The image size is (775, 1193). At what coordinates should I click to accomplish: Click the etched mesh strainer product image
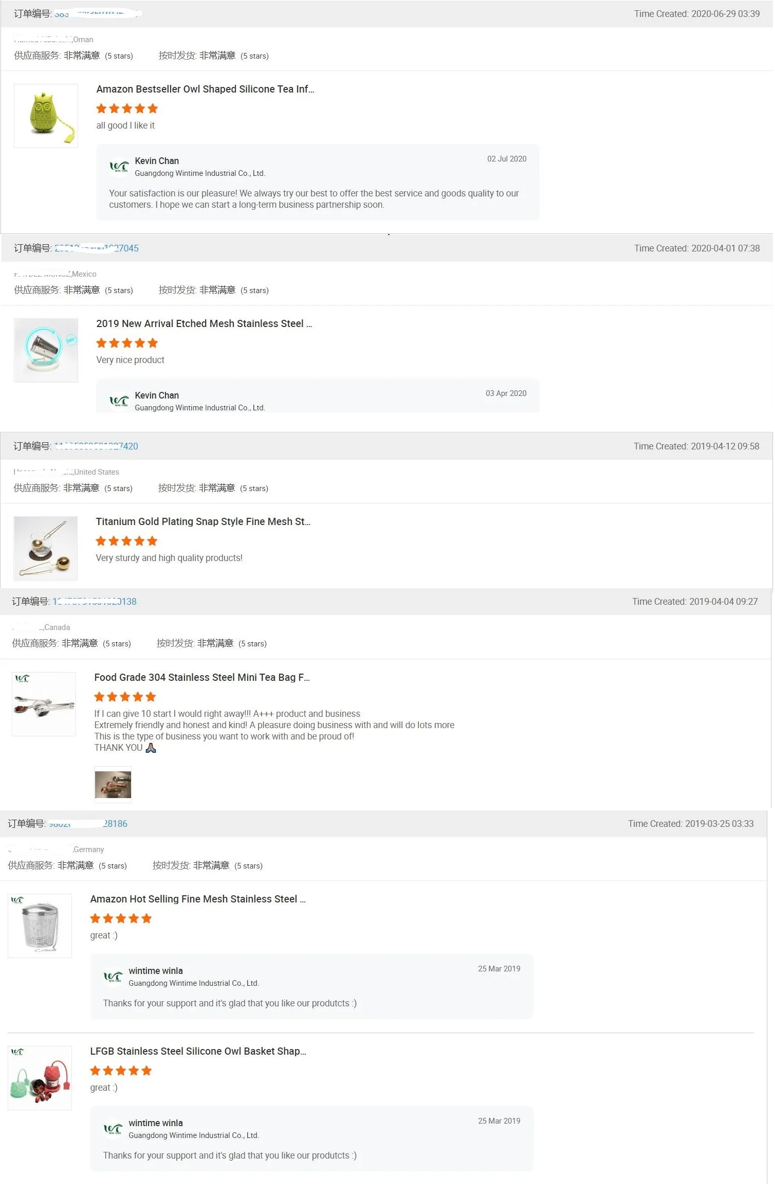click(46, 350)
